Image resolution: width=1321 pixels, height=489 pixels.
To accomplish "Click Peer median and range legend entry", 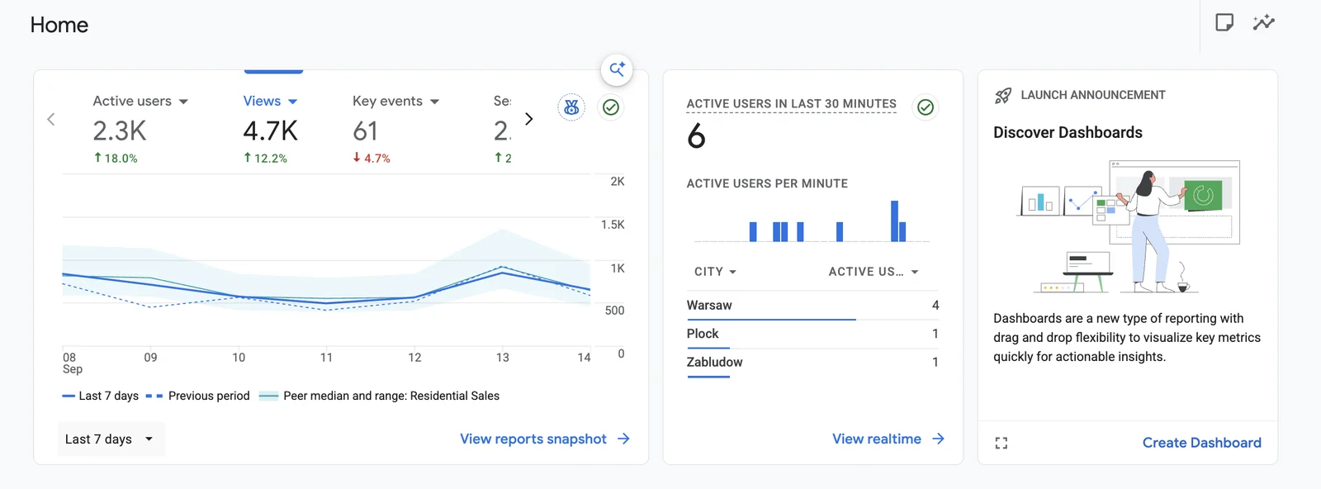I will point(380,396).
